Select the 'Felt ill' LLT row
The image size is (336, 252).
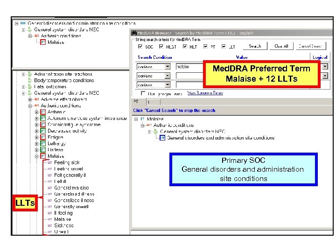coord(60,182)
